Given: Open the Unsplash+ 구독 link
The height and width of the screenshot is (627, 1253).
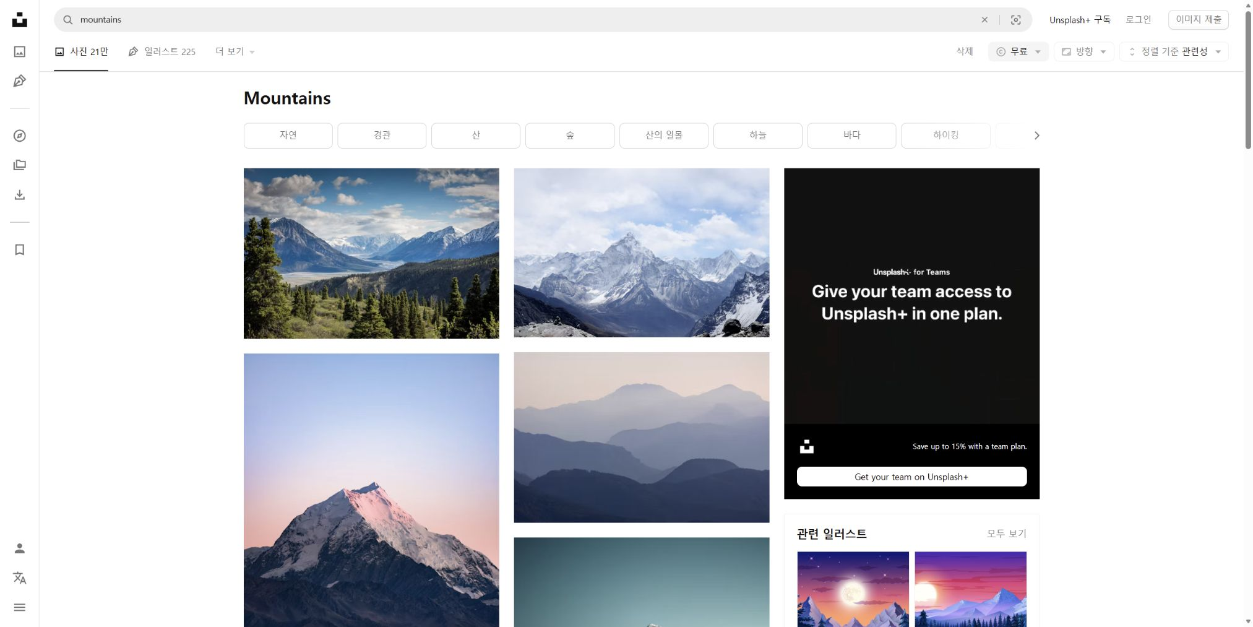Looking at the screenshot, I should click(1080, 20).
